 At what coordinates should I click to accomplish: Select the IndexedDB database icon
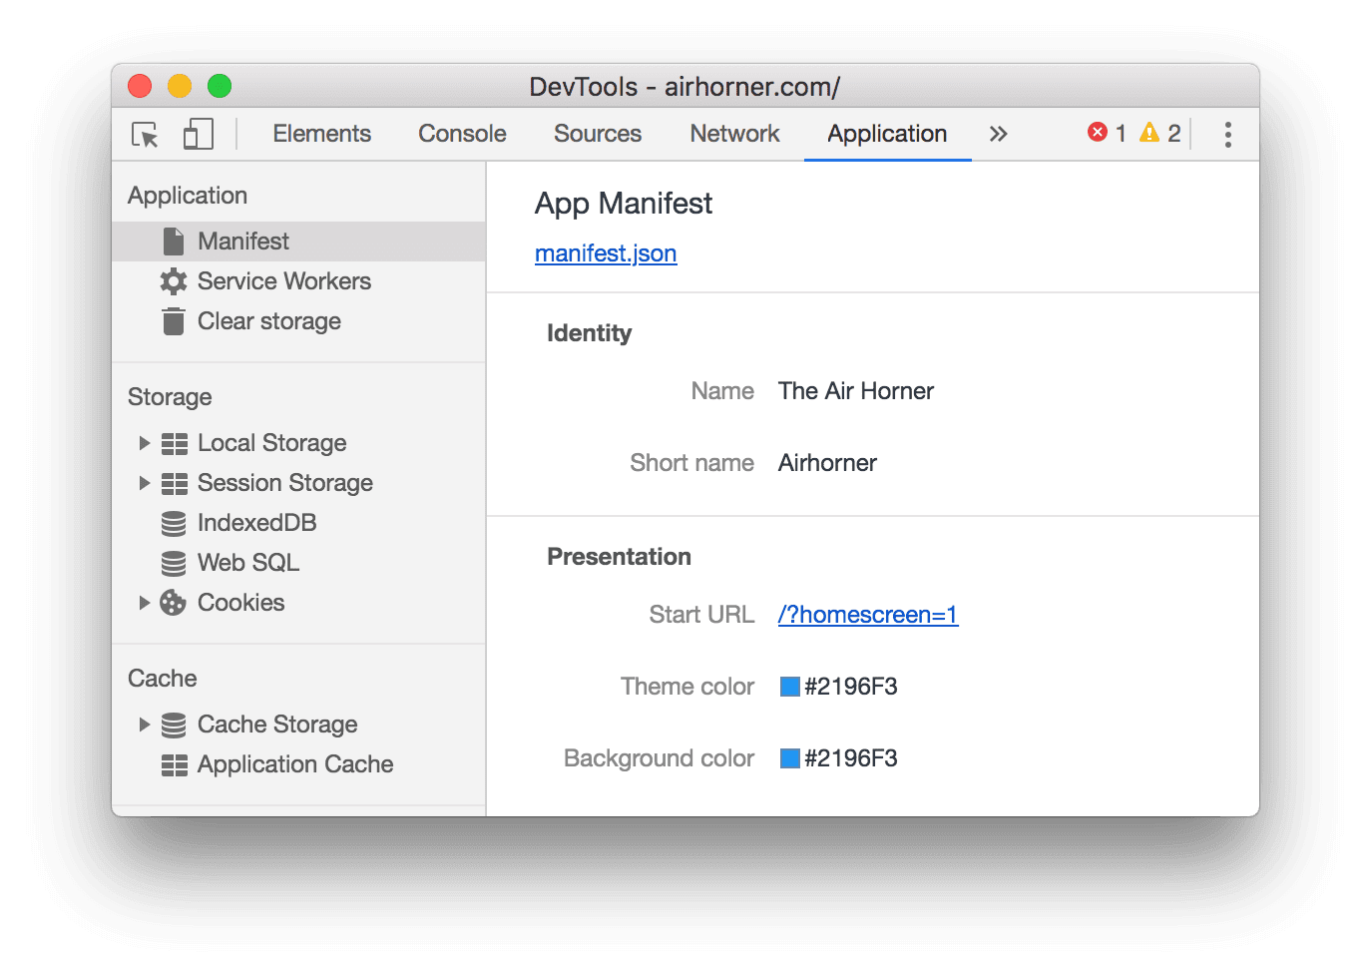pyautogui.click(x=174, y=522)
